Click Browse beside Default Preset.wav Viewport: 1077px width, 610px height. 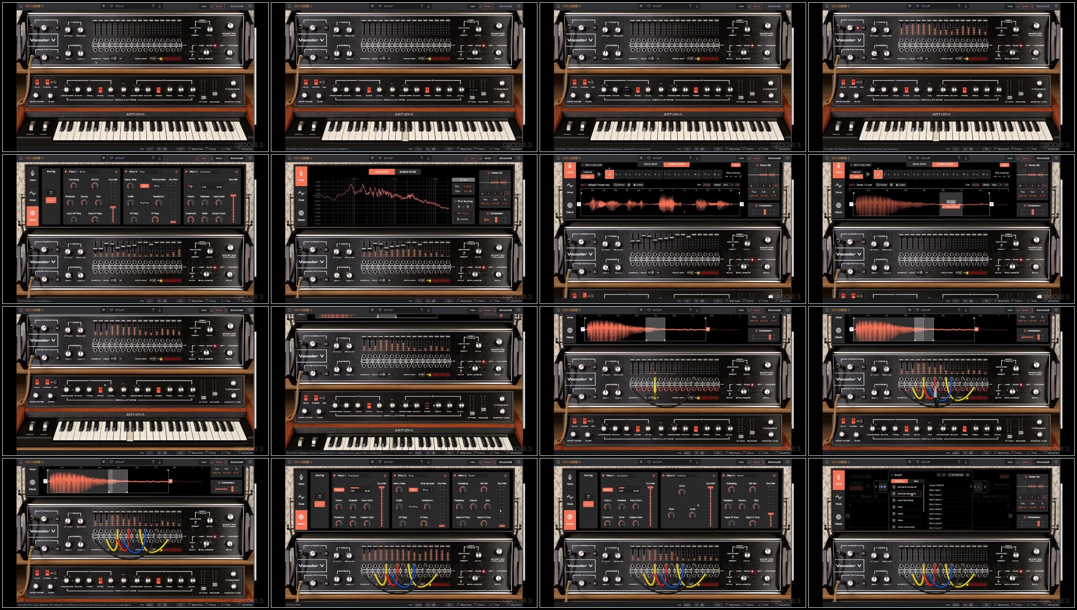(x=620, y=185)
